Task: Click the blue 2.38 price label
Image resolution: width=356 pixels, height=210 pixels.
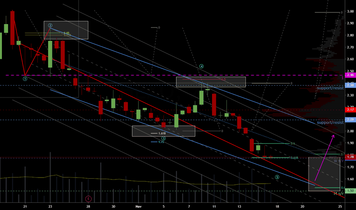Action: [350, 85]
